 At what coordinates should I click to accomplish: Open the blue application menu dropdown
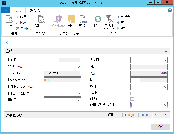6,10
